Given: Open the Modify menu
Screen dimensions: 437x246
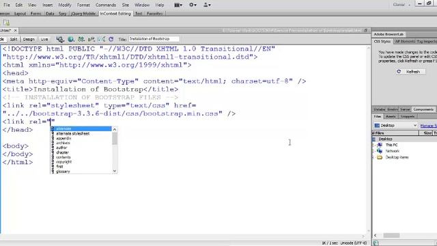Looking at the screenshot, I should pyautogui.click(x=65, y=5).
